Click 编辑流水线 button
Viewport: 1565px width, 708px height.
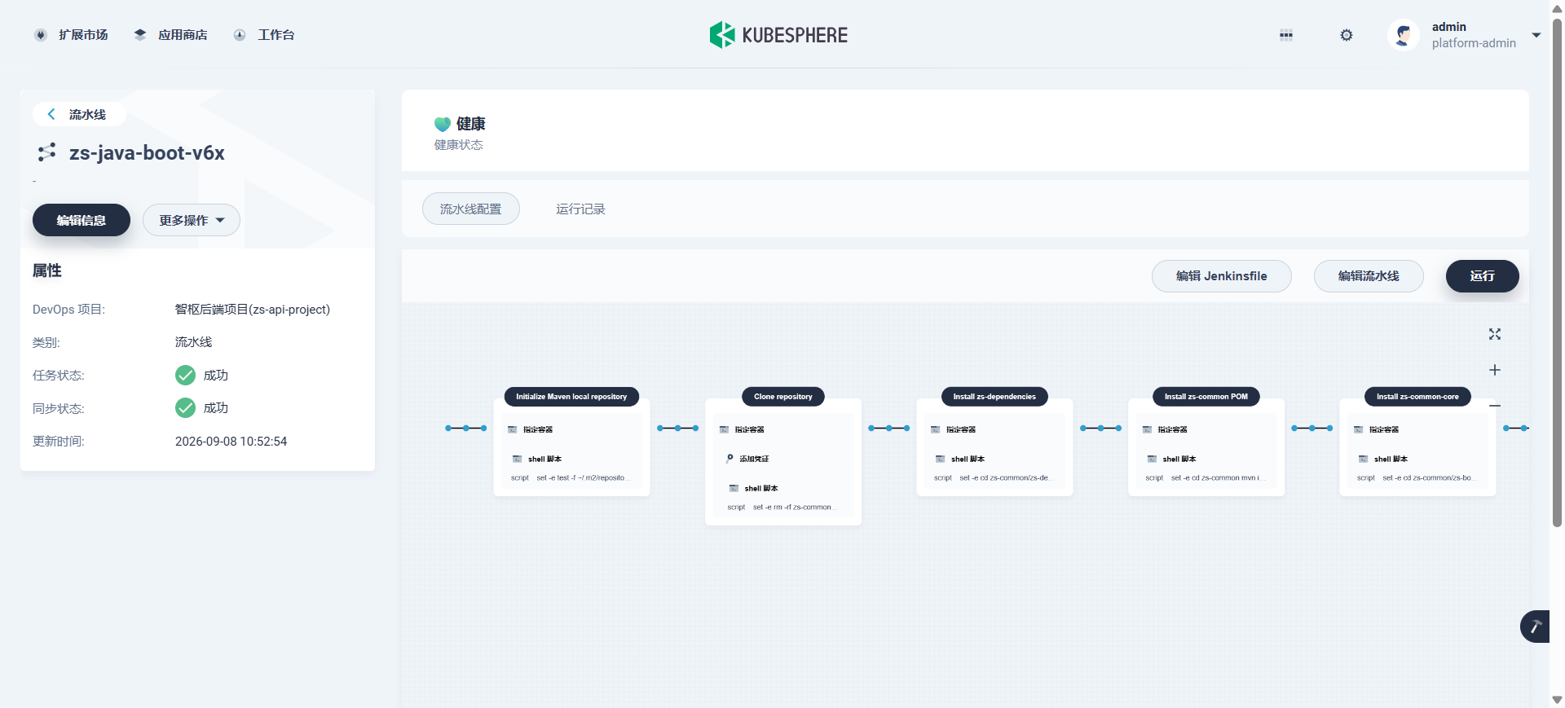pyautogui.click(x=1369, y=276)
